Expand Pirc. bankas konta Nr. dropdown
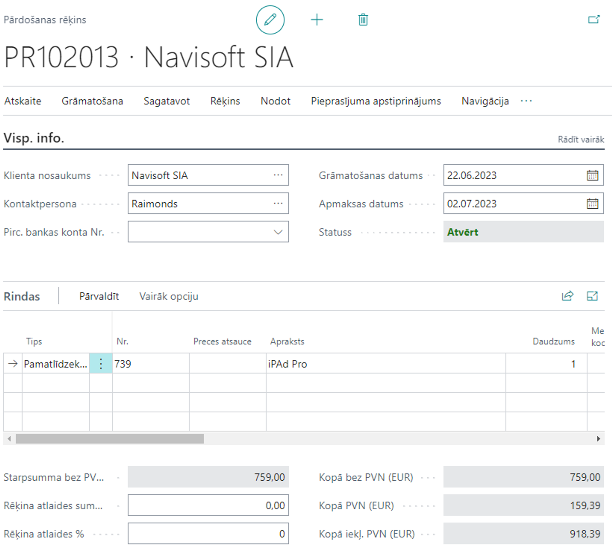This screenshot has width=612, height=550. (278, 232)
